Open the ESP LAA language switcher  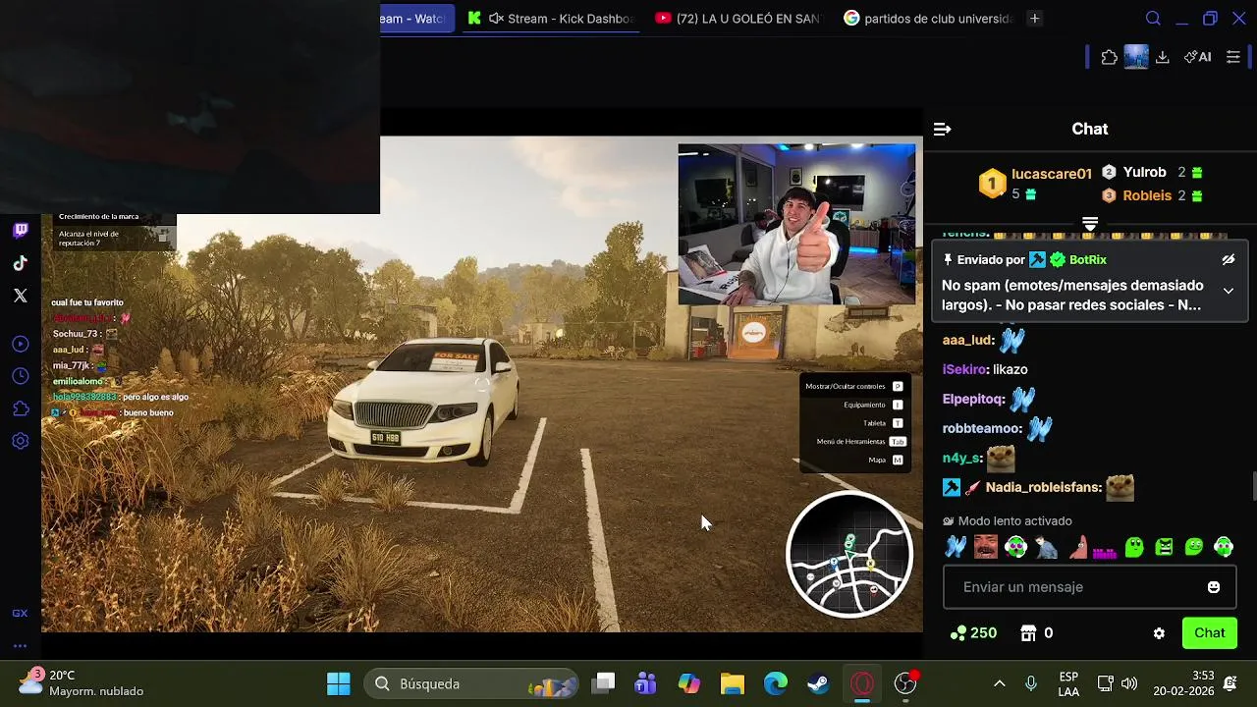[1068, 683]
